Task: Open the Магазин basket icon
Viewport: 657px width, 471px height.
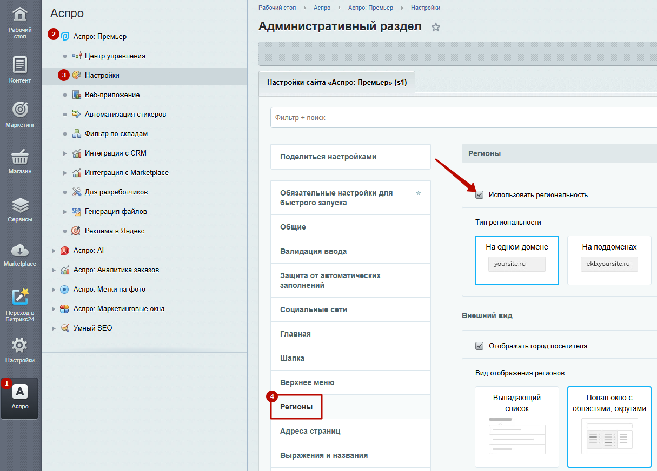Action: click(x=20, y=157)
